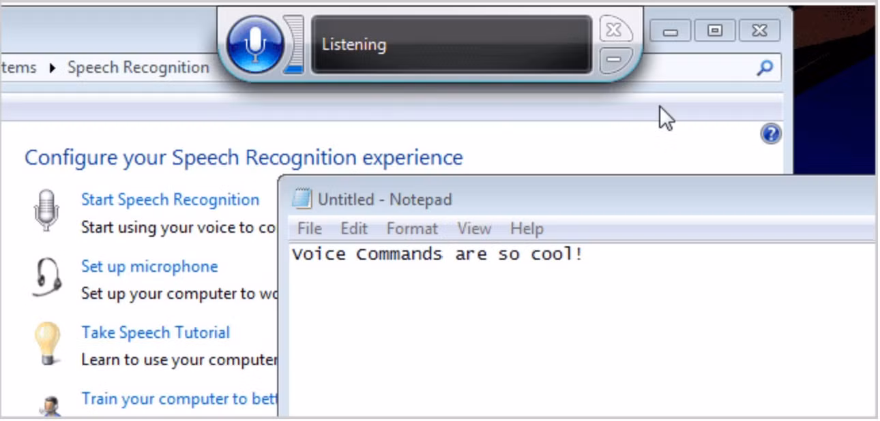Minimize the speech recognition bar
The width and height of the screenshot is (880, 421).
click(x=615, y=60)
